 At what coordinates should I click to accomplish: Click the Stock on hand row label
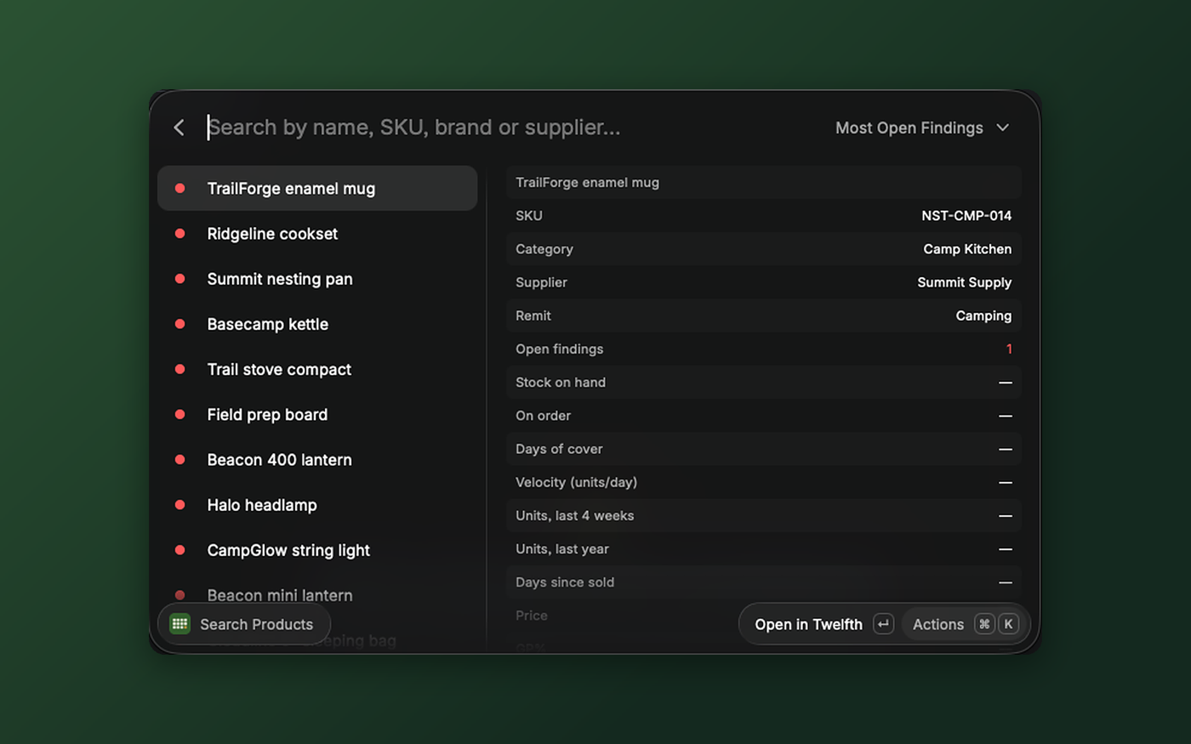pos(561,382)
